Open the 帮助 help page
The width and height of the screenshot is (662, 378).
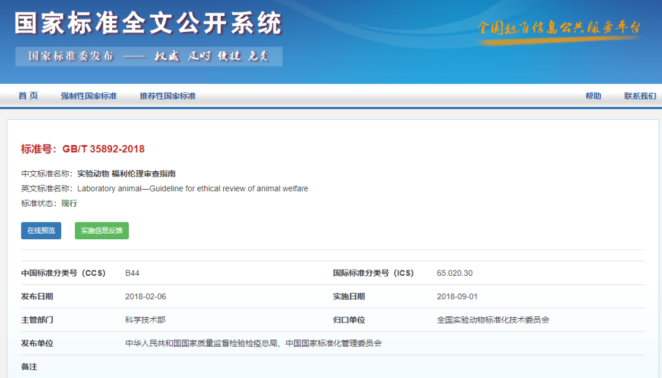pyautogui.click(x=593, y=96)
